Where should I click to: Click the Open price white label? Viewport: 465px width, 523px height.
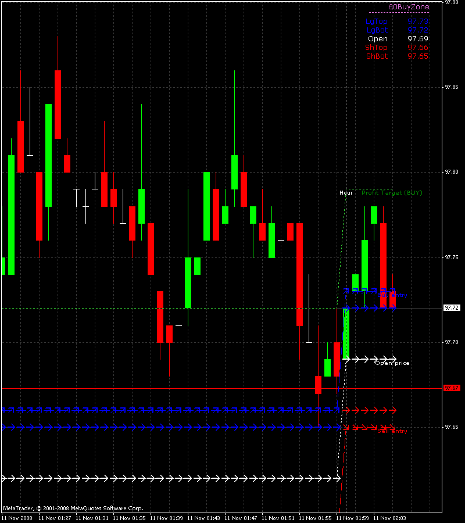(x=392, y=363)
